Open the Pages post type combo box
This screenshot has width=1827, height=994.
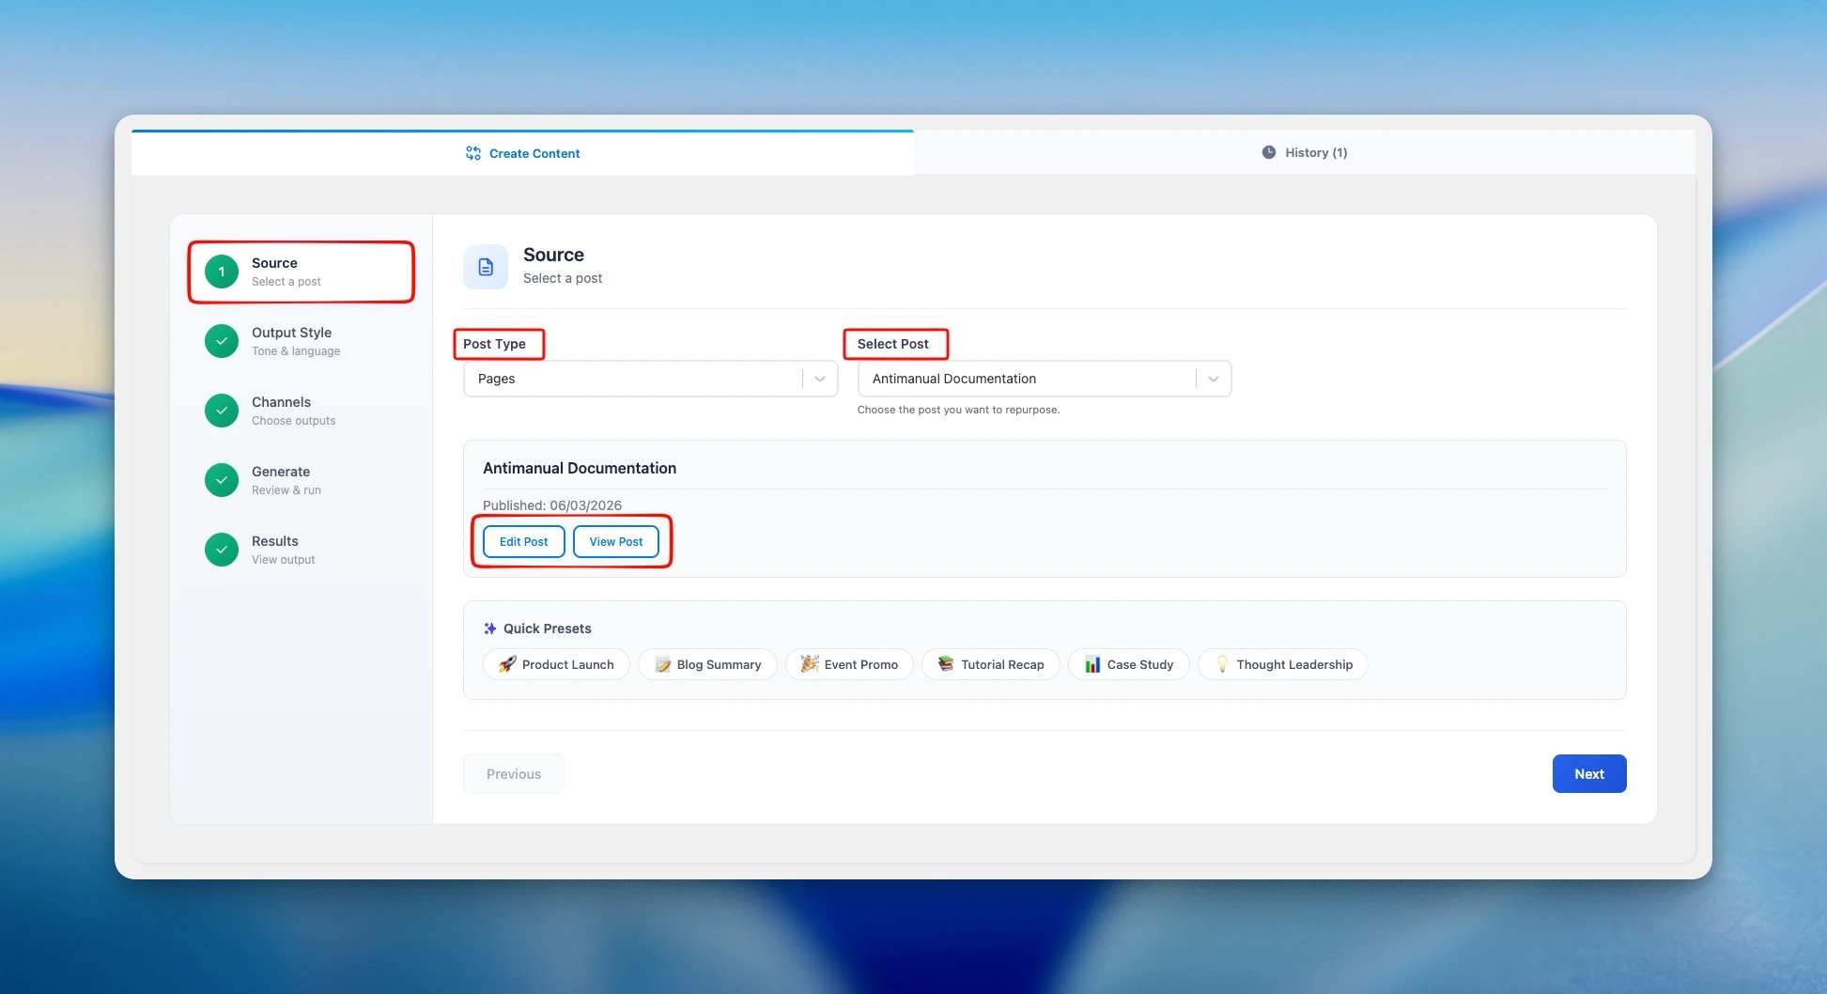(634, 379)
